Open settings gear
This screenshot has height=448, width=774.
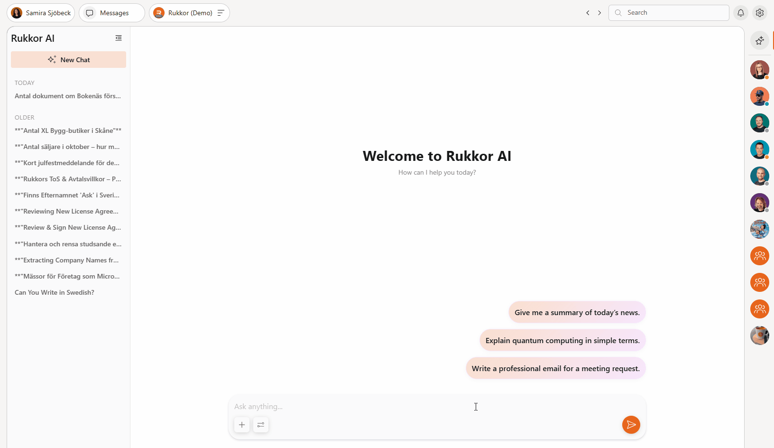(x=760, y=13)
